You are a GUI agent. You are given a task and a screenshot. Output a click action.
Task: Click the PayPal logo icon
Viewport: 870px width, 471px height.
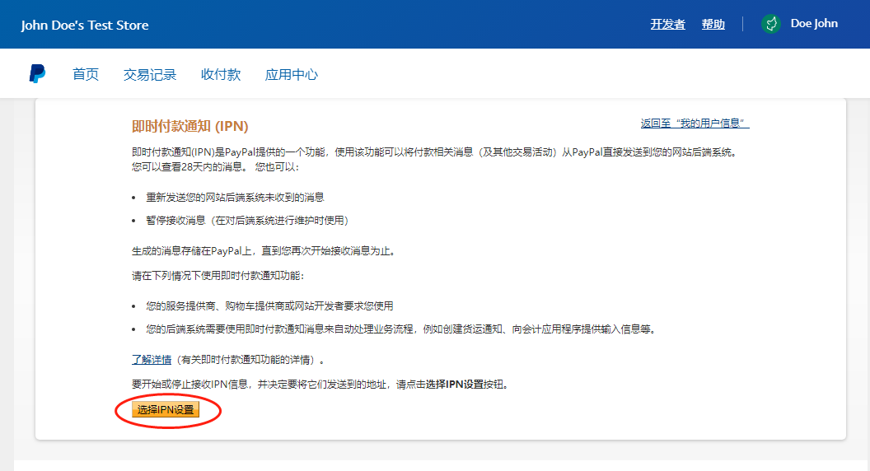point(37,74)
